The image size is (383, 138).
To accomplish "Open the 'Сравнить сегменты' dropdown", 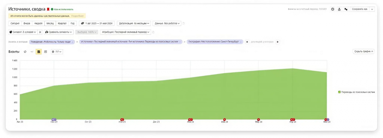I will tap(59, 32).
